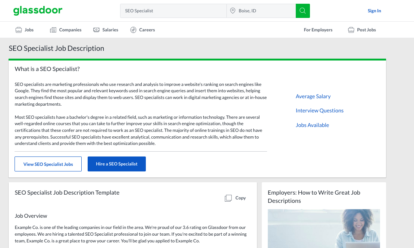Click the Glassdoor logo
414x248 pixels.
coord(38,10)
